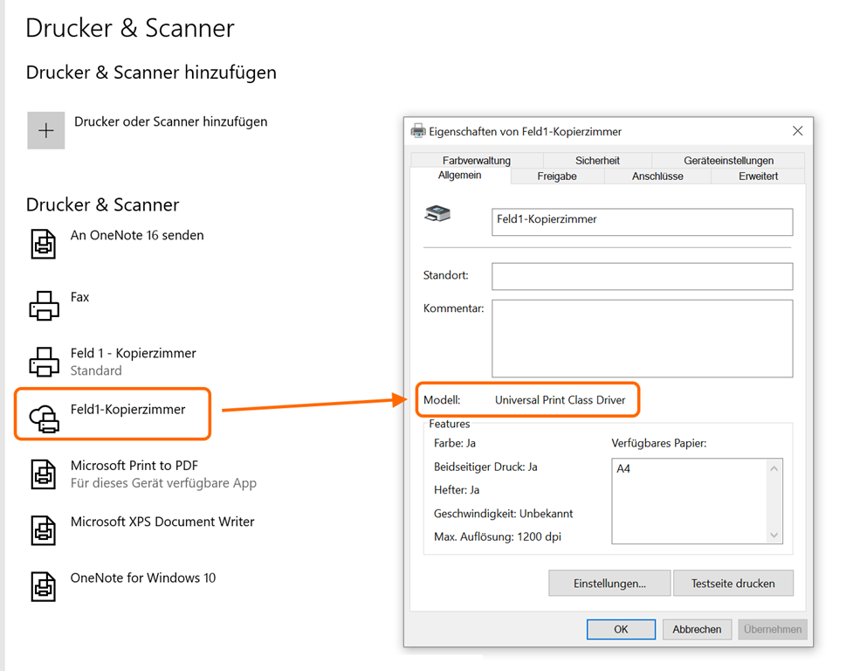Open the Farbverwaltung tab
The height and width of the screenshot is (671, 853).
pyautogui.click(x=476, y=160)
